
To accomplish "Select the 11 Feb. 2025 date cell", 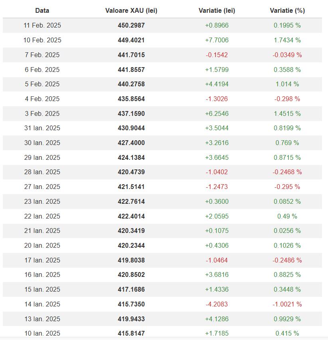I will click(42, 26).
